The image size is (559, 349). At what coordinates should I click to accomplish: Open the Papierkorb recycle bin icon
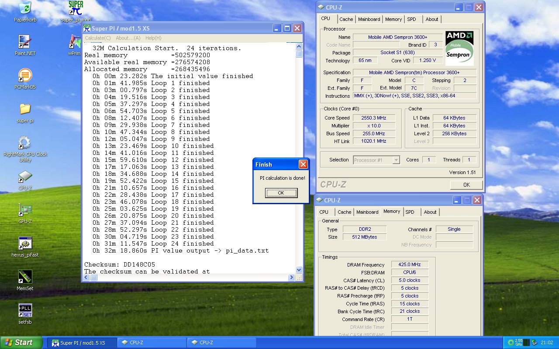[x=25, y=8]
